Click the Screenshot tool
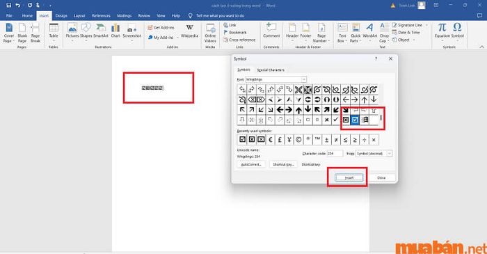Screen dimensions: 487x254 131,31
